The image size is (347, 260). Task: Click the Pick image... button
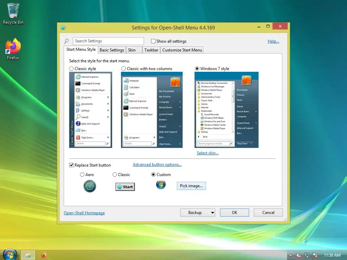191,186
